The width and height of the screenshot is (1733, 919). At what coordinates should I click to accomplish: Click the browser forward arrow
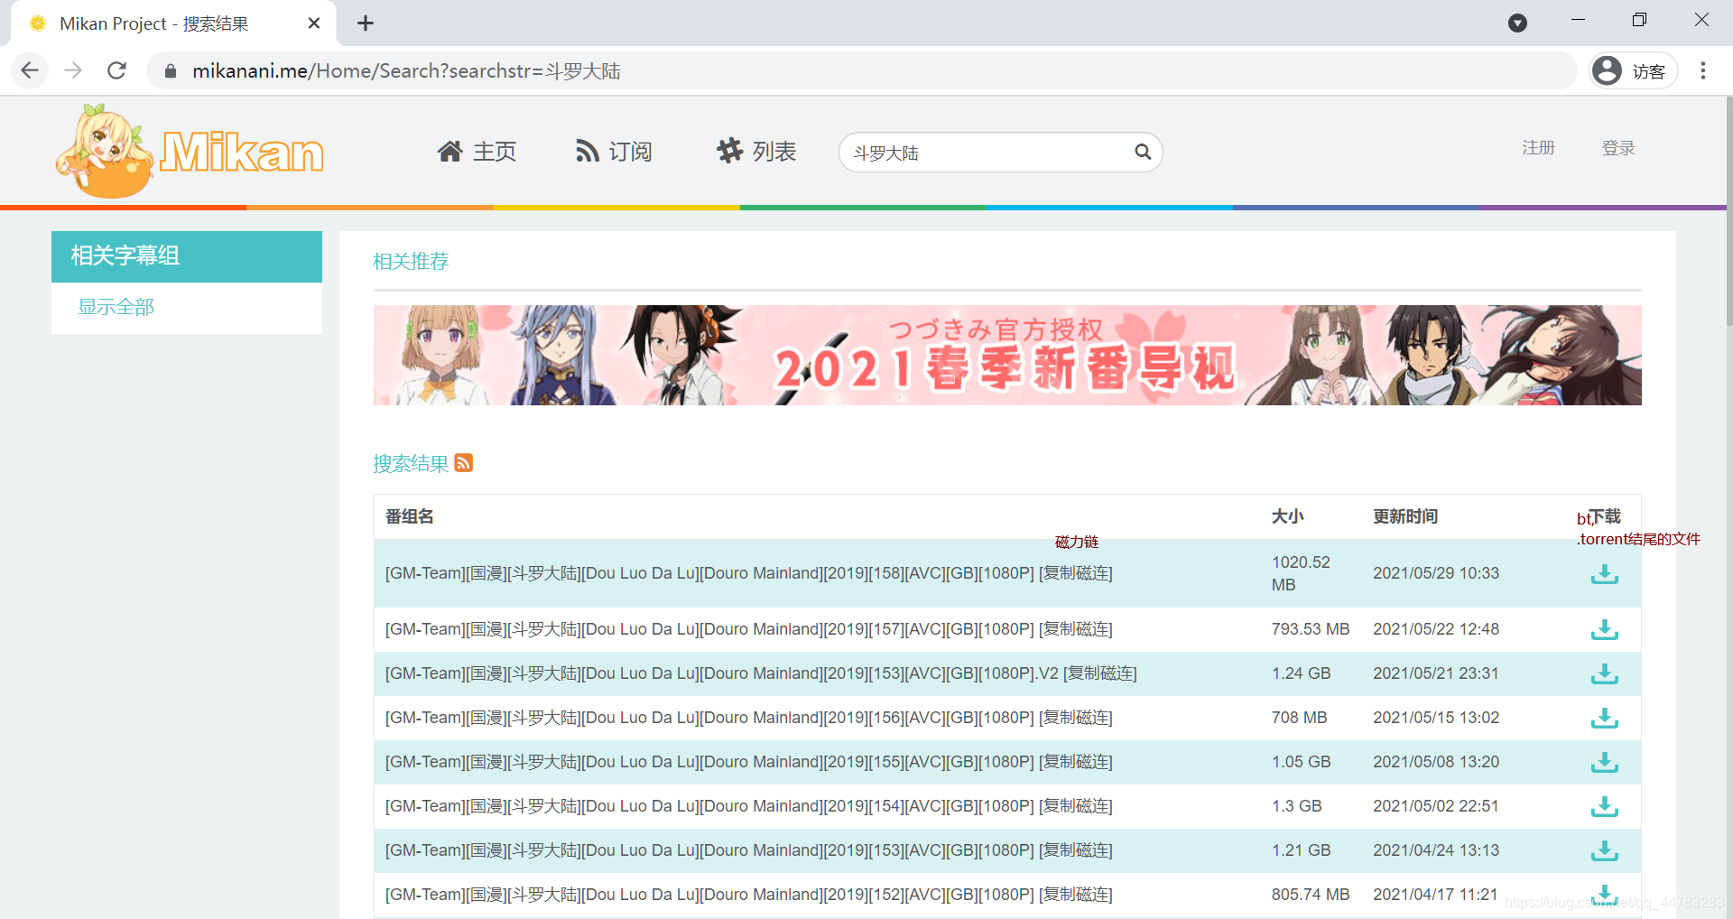pos(73,70)
